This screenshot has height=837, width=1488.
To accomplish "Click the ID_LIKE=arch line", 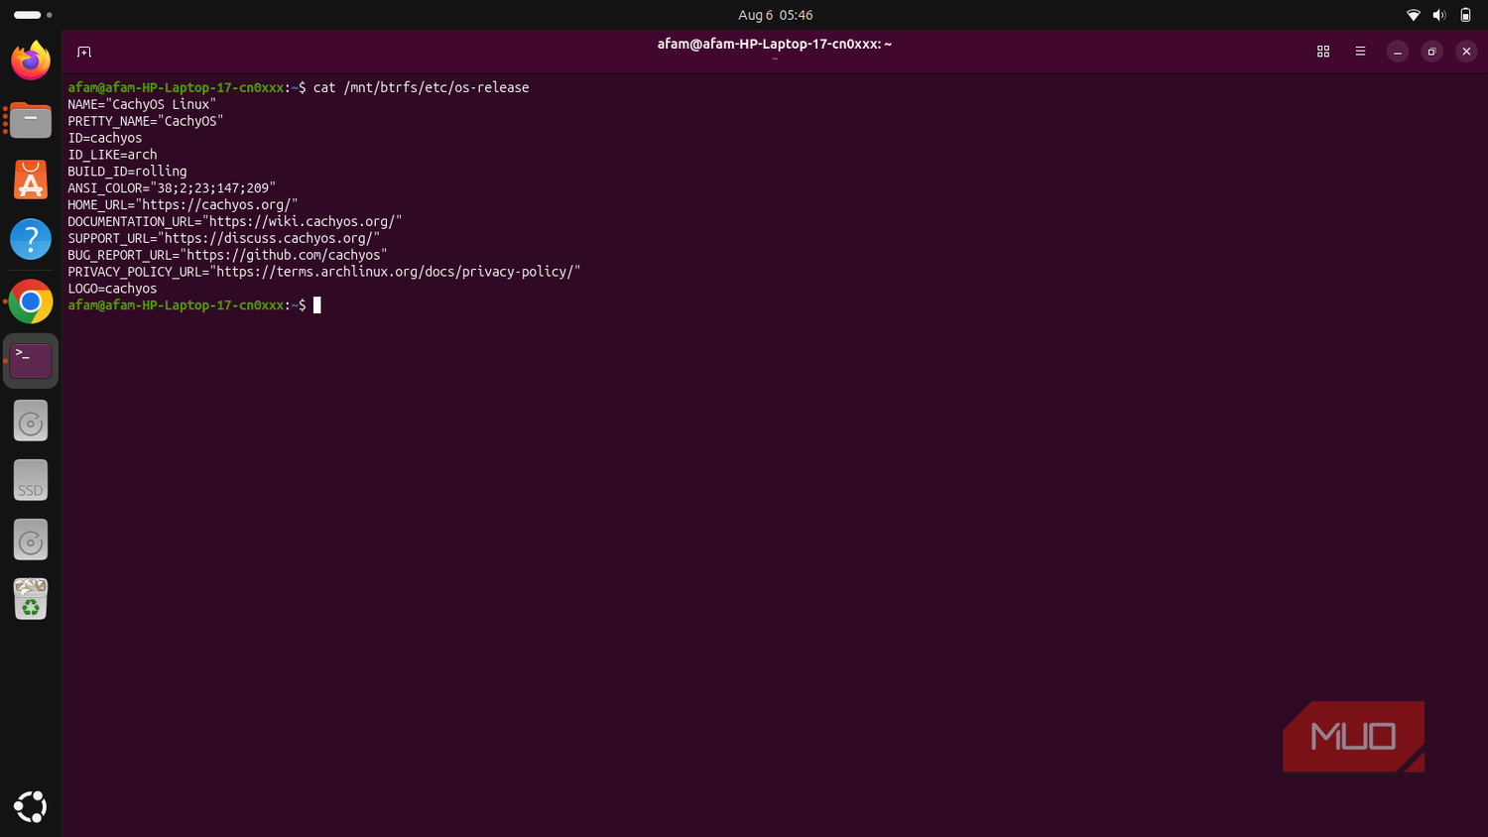I will click(112, 155).
